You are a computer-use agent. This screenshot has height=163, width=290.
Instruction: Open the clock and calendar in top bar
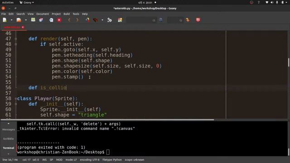(x=145, y=3)
